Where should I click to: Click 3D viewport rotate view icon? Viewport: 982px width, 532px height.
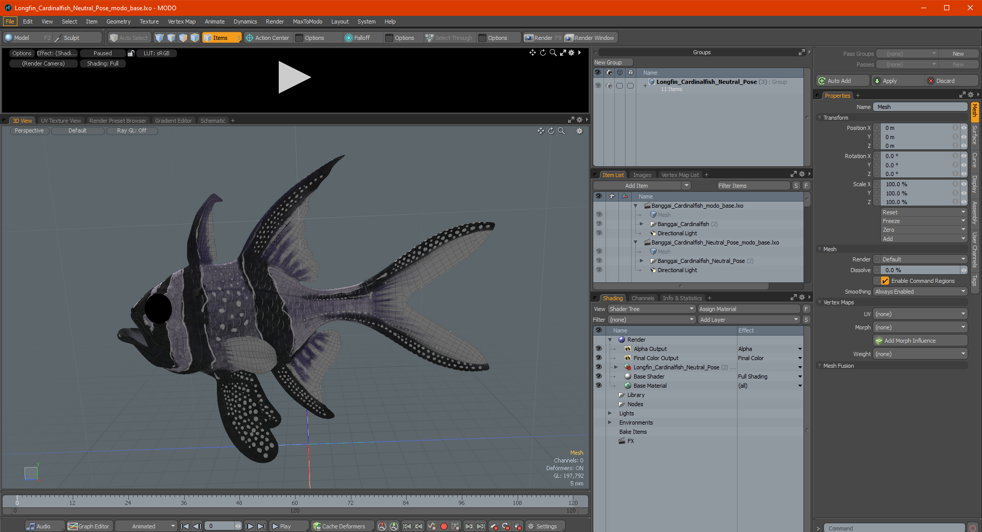click(x=551, y=131)
